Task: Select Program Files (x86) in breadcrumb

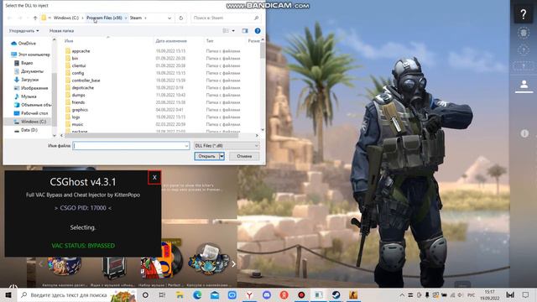Action: tap(104, 18)
